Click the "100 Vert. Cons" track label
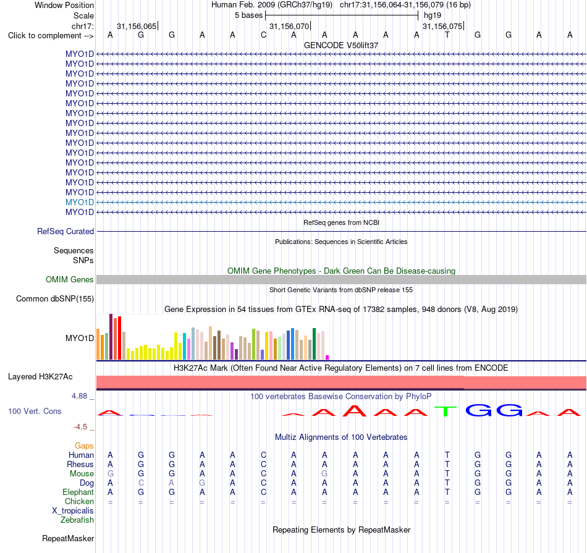This screenshot has width=587, height=553. click(x=35, y=411)
